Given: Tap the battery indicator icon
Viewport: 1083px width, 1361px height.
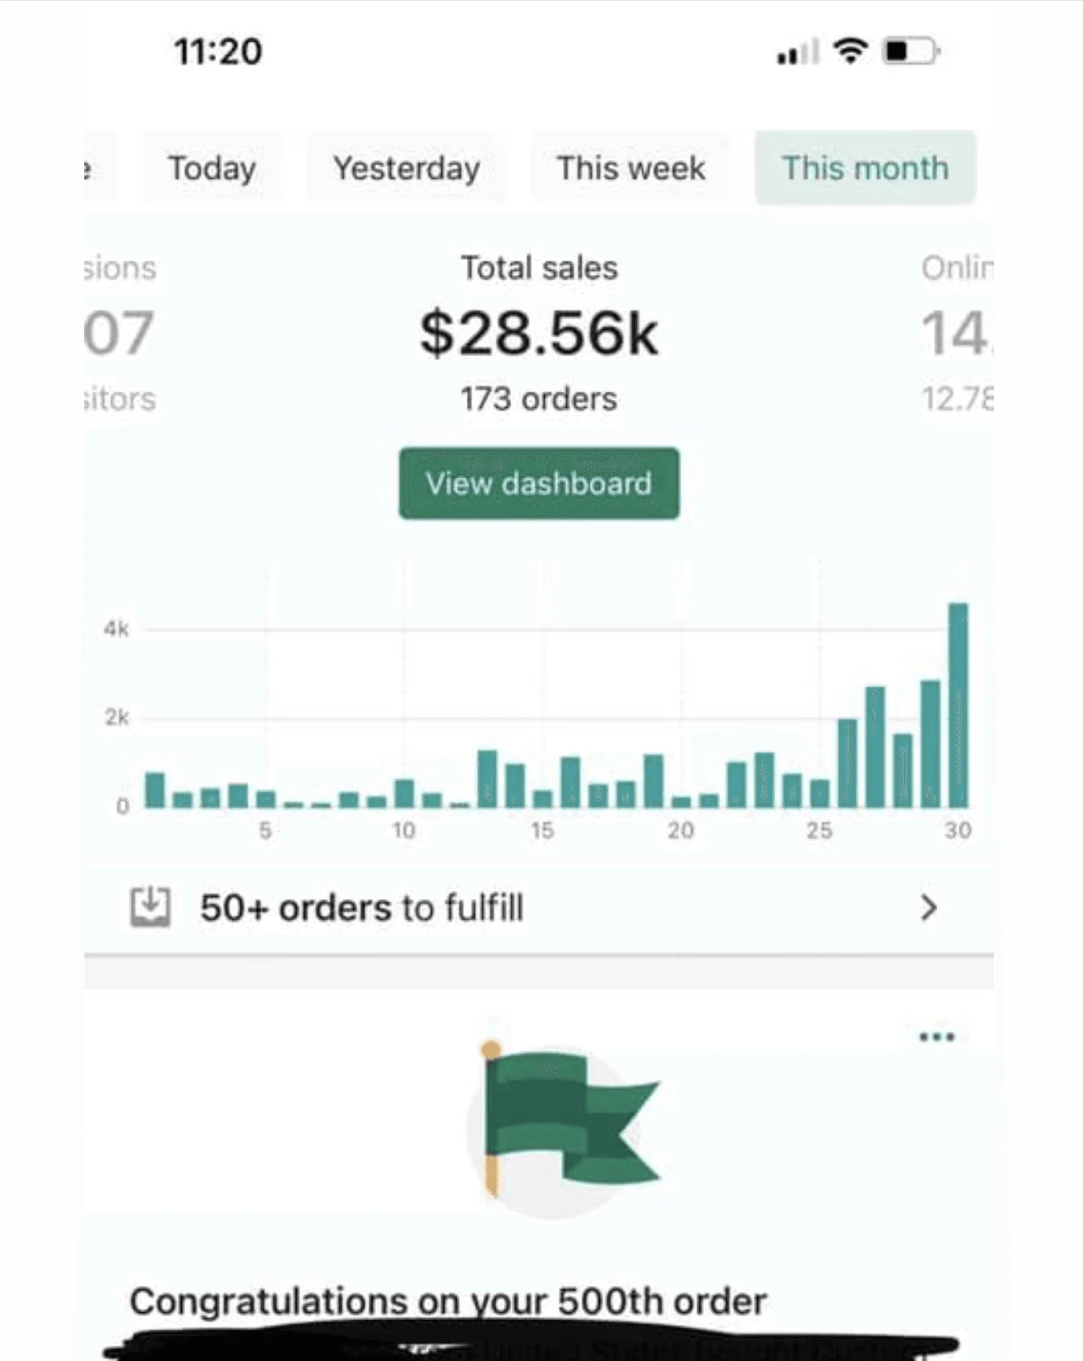Looking at the screenshot, I should point(911,51).
